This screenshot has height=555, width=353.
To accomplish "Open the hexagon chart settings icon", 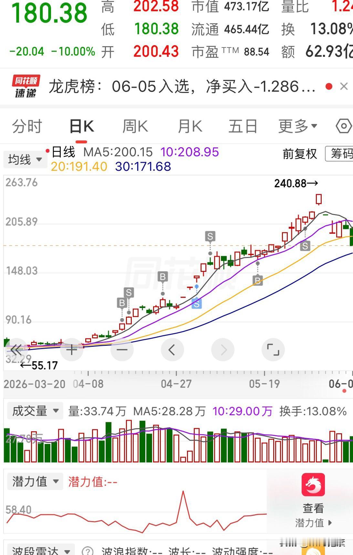I will pos(344,126).
